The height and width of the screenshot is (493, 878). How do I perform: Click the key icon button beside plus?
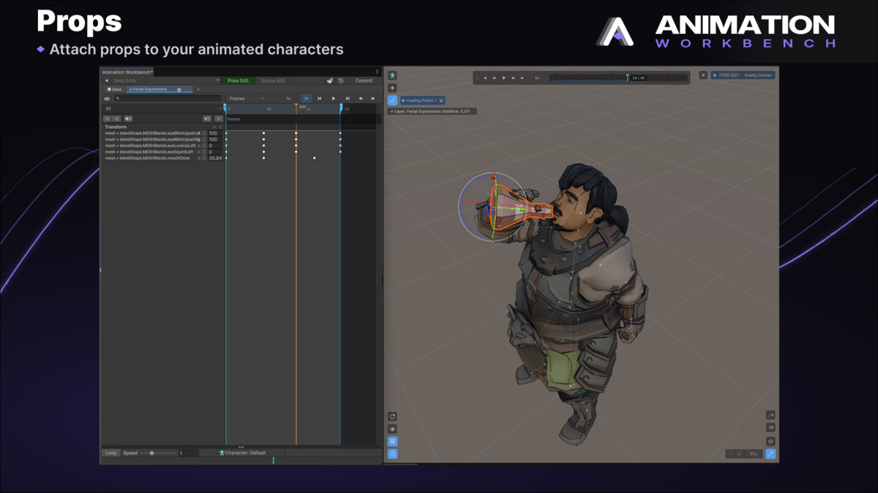pyautogui.click(x=207, y=118)
